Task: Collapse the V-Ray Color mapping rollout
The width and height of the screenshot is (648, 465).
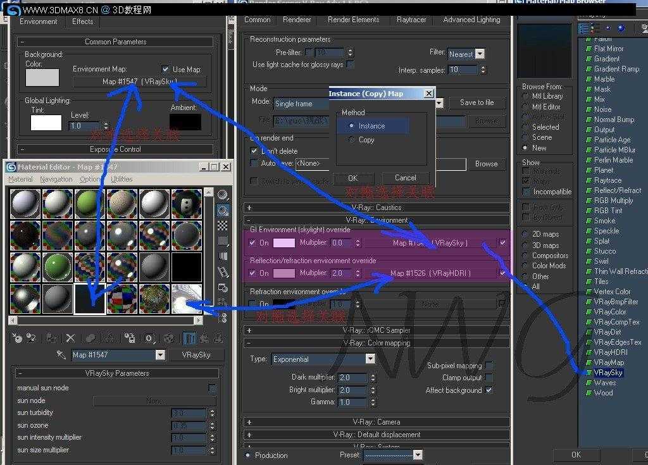Action: pos(376,343)
